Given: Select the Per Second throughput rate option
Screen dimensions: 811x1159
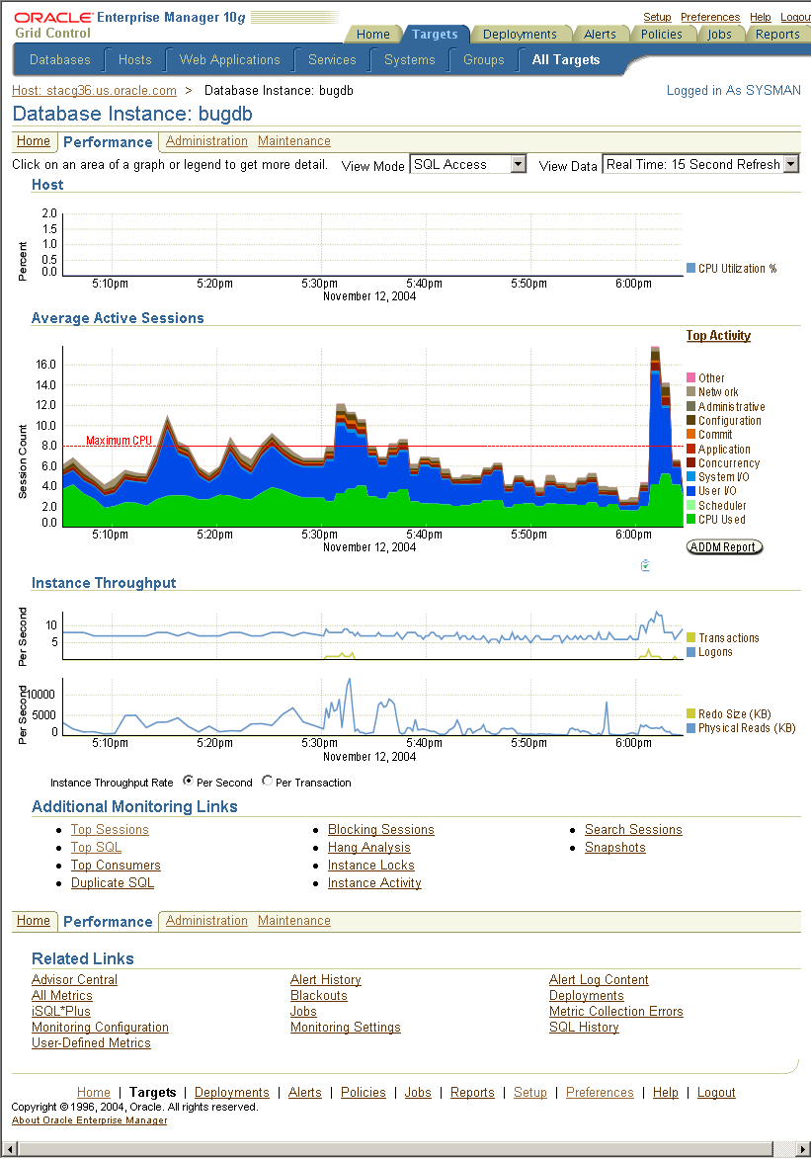Looking at the screenshot, I should pyautogui.click(x=188, y=781).
